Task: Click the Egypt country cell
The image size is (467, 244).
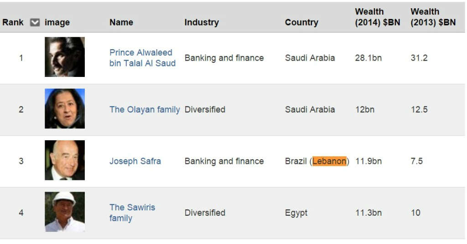Action: (x=296, y=213)
